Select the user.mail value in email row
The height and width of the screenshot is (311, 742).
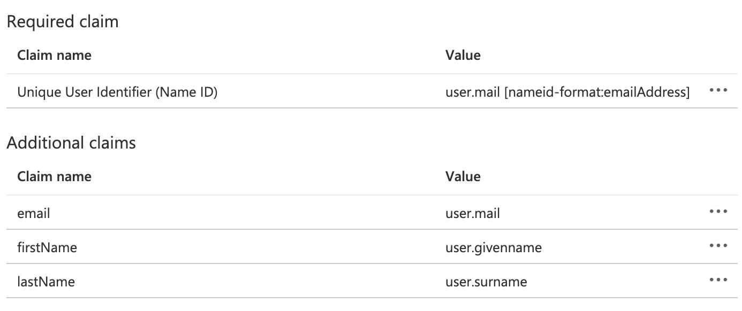(x=472, y=213)
